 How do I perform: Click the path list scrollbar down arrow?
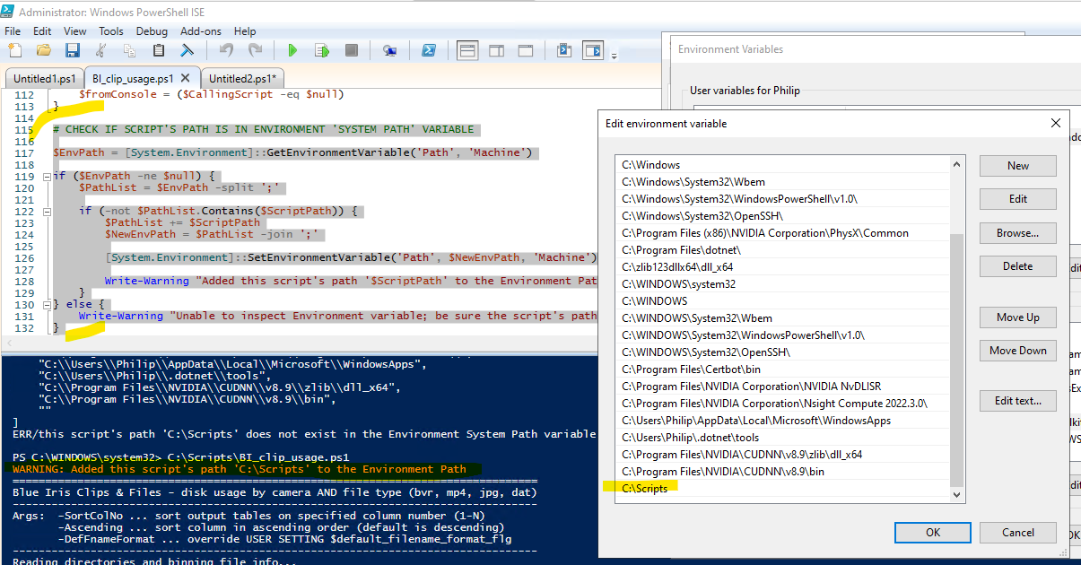point(956,494)
